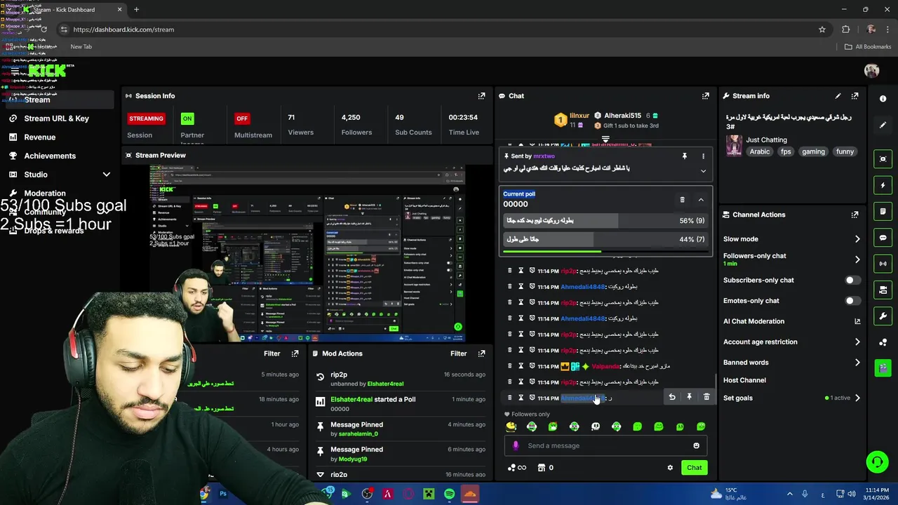Click the browser address bar
Viewport: 898px width, 505px height.
pos(442,29)
